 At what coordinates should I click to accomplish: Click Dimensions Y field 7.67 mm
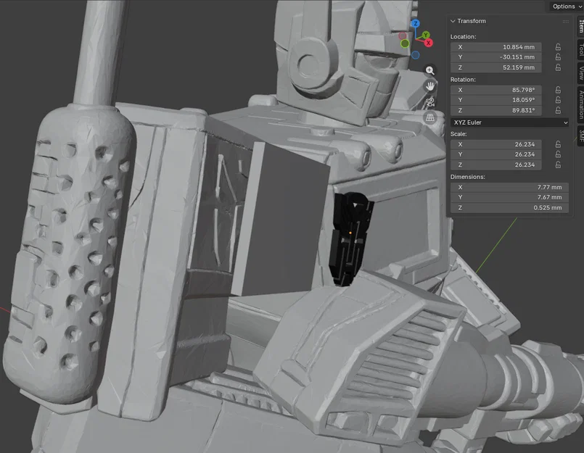pos(509,197)
